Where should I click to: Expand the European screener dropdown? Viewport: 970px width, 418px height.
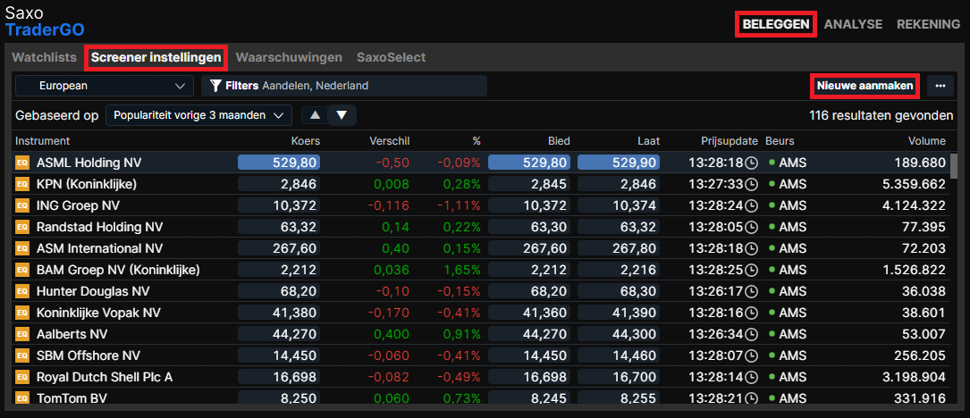(105, 86)
